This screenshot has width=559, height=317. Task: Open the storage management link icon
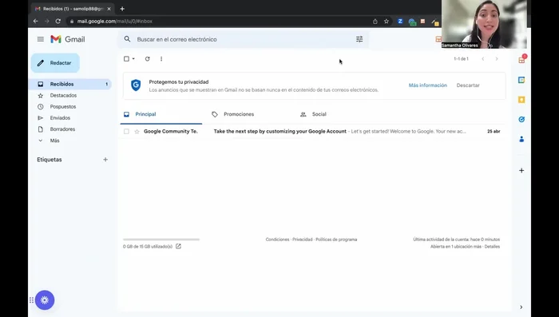178,247
